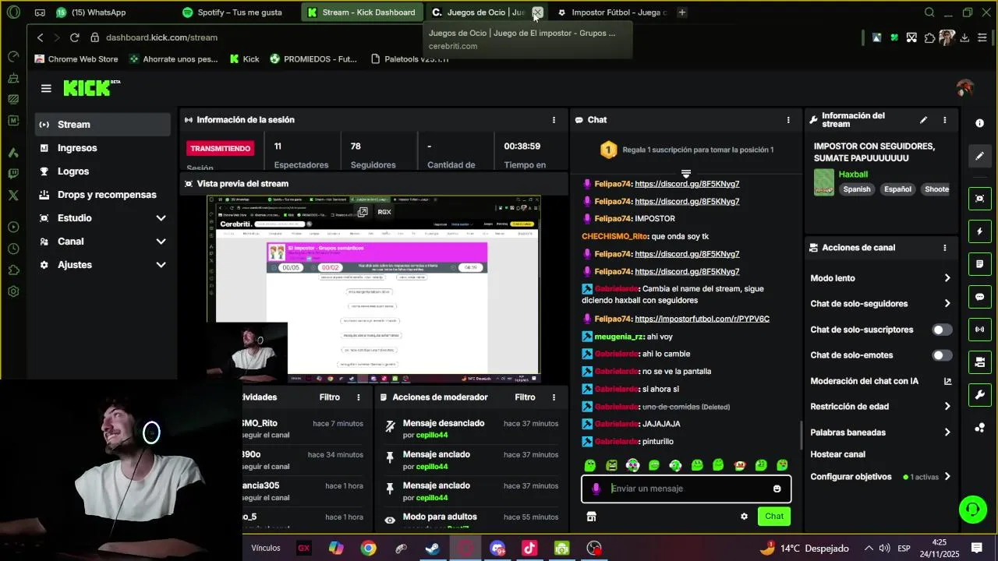Open Chrome Web Store bookmark
Image resolution: width=998 pixels, height=561 pixels.
[x=76, y=59]
